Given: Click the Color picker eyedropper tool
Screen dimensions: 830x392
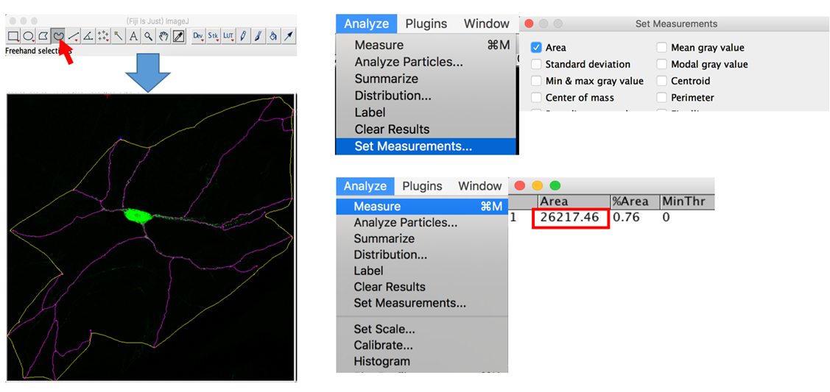Looking at the screenshot, I should click(x=178, y=35).
